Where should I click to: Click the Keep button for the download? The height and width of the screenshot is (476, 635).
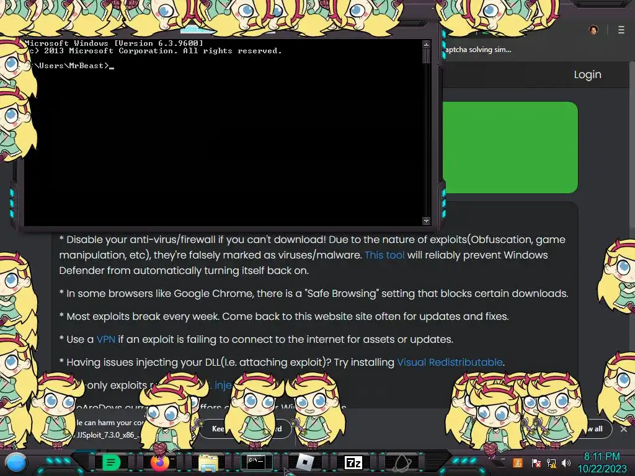(218, 429)
